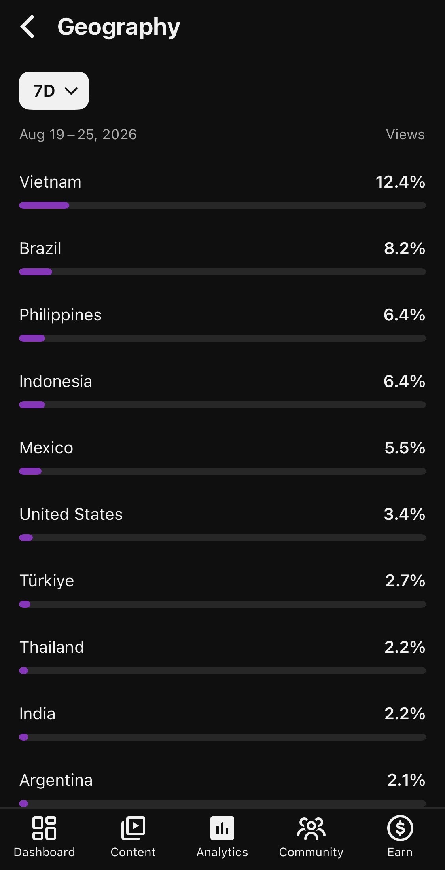Select the Brazil row label
Screen dimensions: 445x870
(x=40, y=248)
